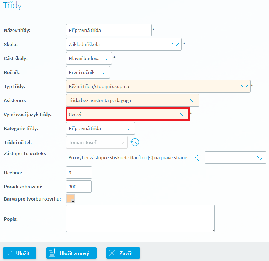Click the X icon on Zavřít button
Image resolution: width=269 pixels, height=261 pixels.
tap(113, 253)
